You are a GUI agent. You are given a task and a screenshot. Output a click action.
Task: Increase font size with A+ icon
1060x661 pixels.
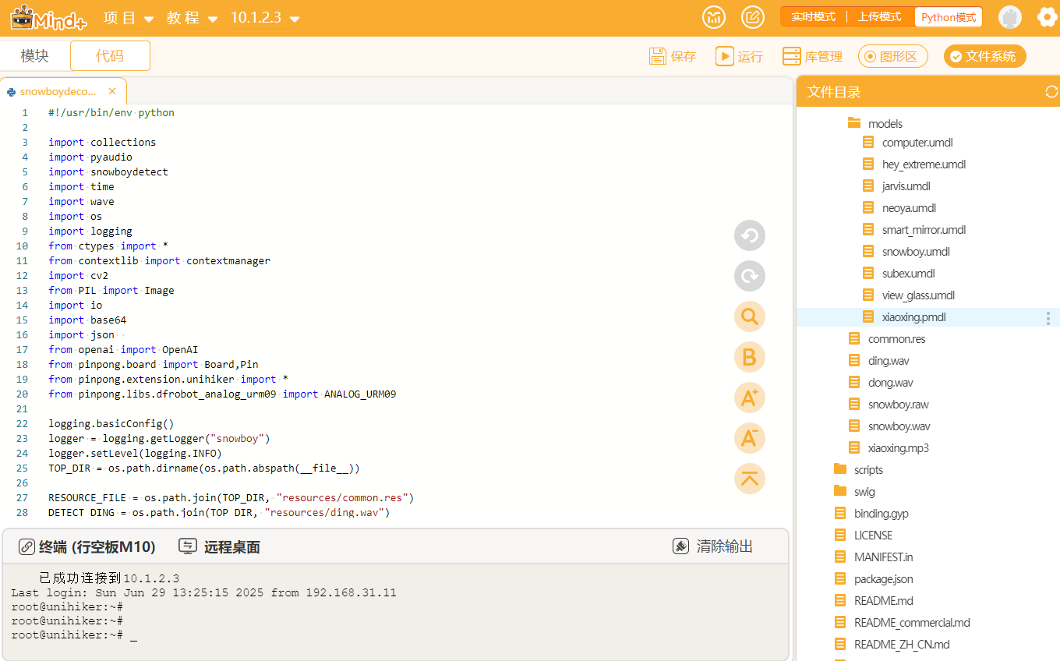750,398
